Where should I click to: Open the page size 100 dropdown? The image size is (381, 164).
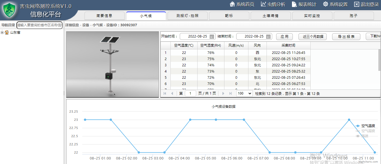pyautogui.click(x=244, y=93)
